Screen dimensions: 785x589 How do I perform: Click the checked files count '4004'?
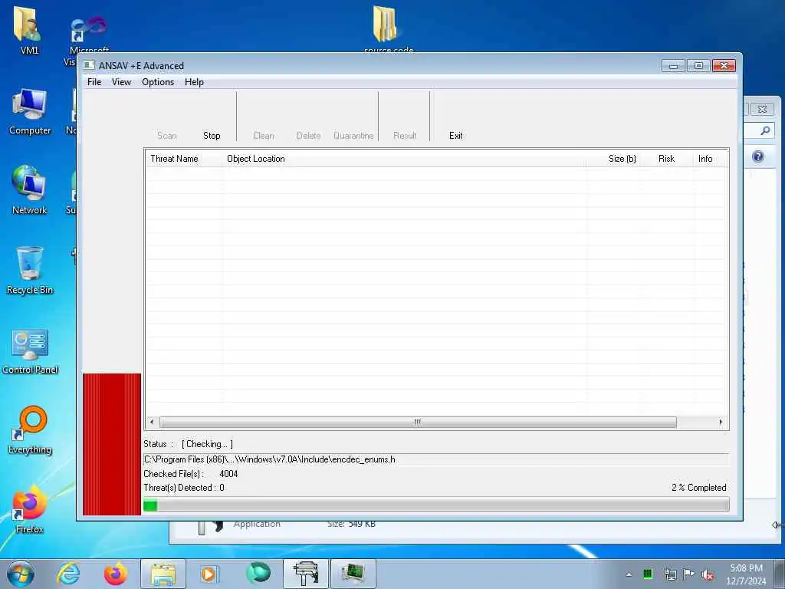pos(228,474)
